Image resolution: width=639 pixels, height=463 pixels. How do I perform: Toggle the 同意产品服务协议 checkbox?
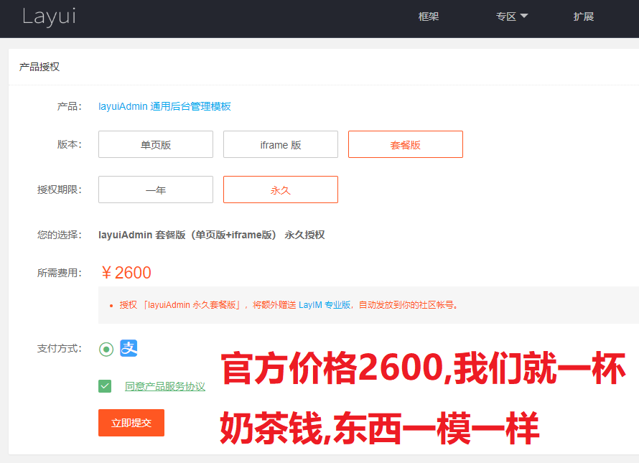(x=106, y=385)
